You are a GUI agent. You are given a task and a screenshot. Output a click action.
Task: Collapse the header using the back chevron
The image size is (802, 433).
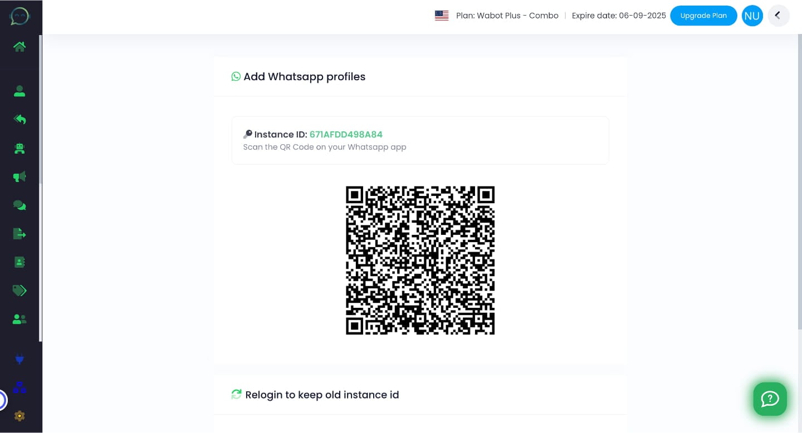pyautogui.click(x=779, y=16)
